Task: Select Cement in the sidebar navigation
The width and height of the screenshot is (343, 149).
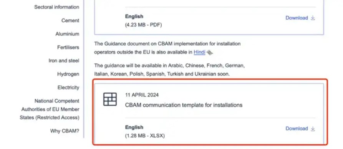Action: click(70, 20)
